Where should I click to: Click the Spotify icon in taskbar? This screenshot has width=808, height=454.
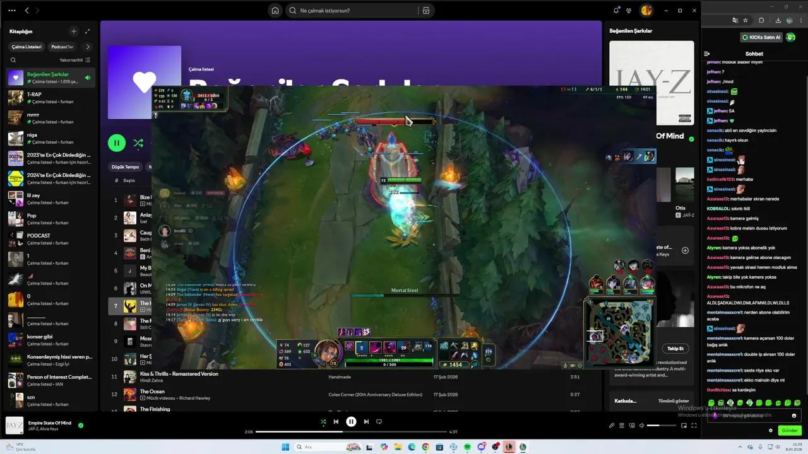pyautogui.click(x=467, y=446)
